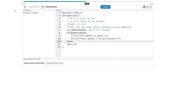Toggle closed captions (CC) icon
The height and width of the screenshot is (99, 176).
click(x=144, y=7)
